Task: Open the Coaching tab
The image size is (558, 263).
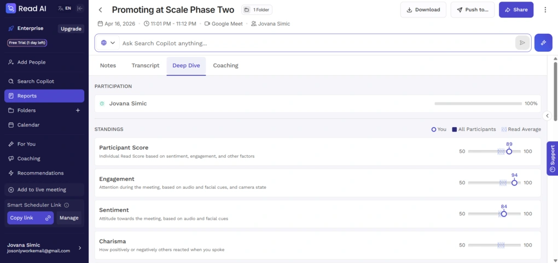Action: [225, 65]
